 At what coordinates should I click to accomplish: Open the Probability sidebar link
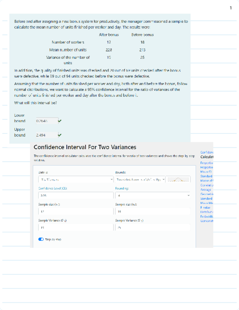[207, 216]
